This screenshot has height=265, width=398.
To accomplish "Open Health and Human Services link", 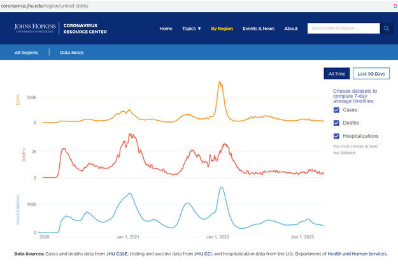I will click(x=357, y=254).
